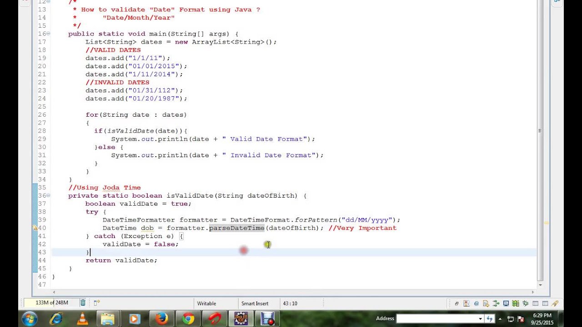Click the horizontal scrollbar right arrow
582x327 pixels.
click(x=533, y=292)
